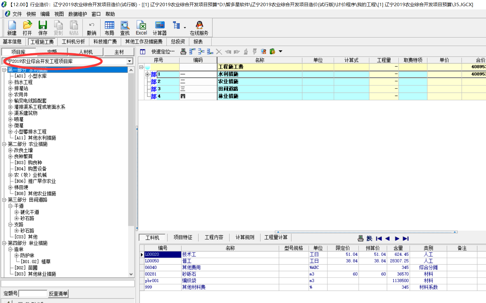Click the tree-structure icon before 在线服务
Screen dimensions: 486x303
(177, 25)
